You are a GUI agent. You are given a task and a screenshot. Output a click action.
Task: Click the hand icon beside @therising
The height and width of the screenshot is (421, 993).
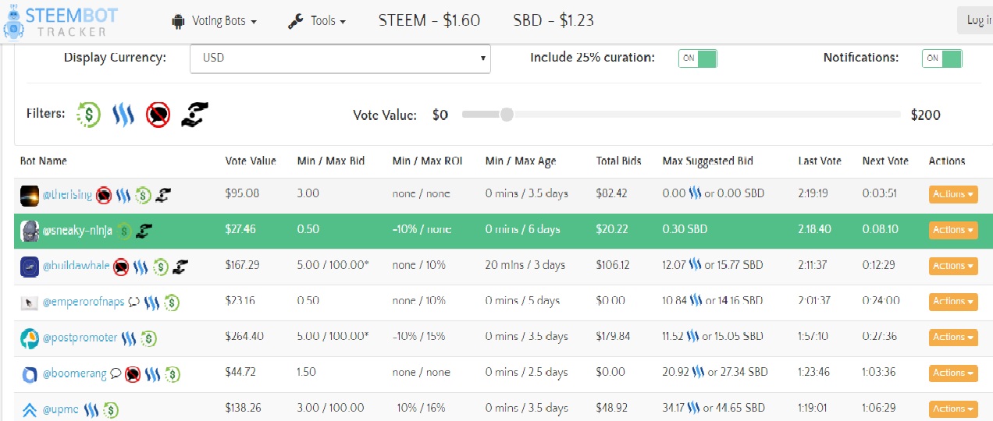162,194
